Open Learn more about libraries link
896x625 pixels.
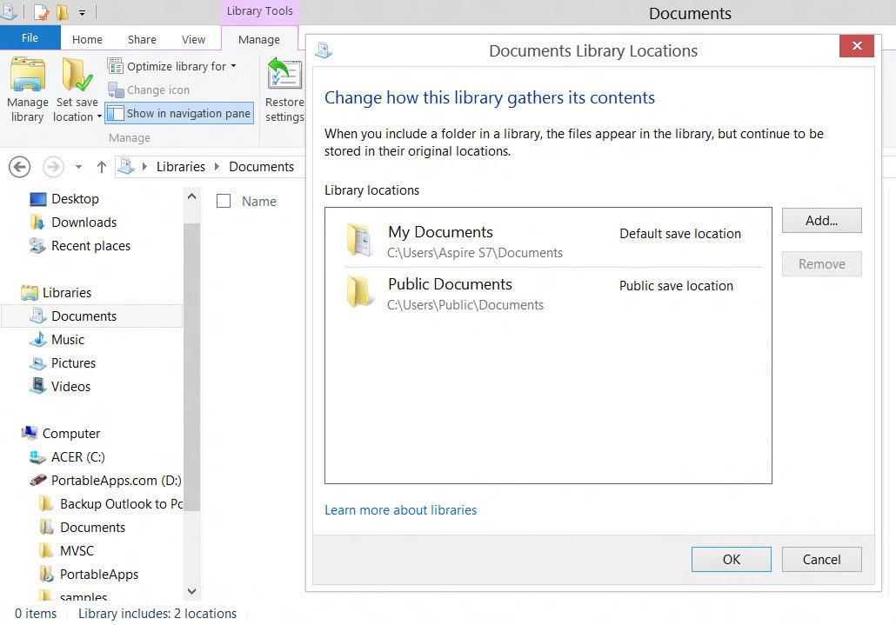click(400, 509)
